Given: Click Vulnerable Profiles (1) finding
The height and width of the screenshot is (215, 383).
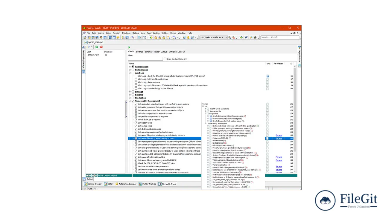Looking at the screenshot, I should pyautogui.click(x=221, y=165).
